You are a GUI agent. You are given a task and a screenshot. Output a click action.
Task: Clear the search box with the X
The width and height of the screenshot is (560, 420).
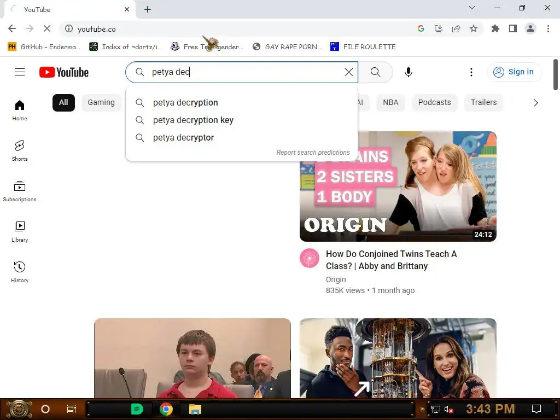(x=348, y=72)
